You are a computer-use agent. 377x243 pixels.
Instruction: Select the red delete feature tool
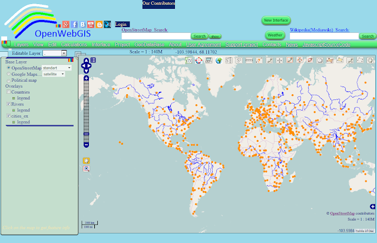[310, 60]
